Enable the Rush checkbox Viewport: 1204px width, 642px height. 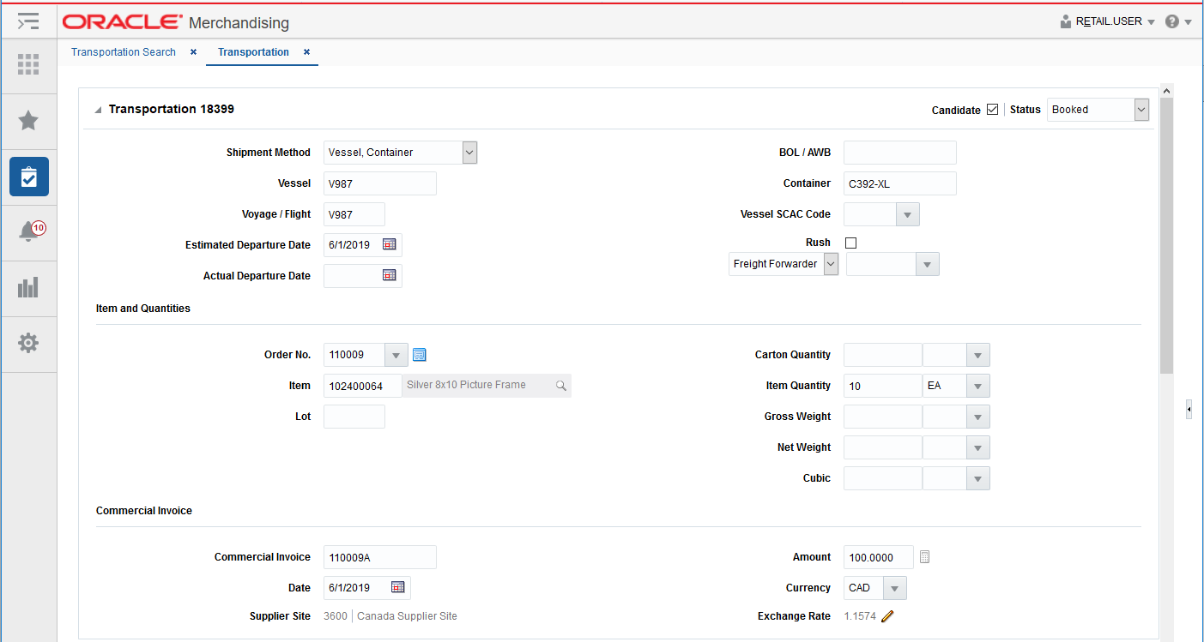(850, 243)
